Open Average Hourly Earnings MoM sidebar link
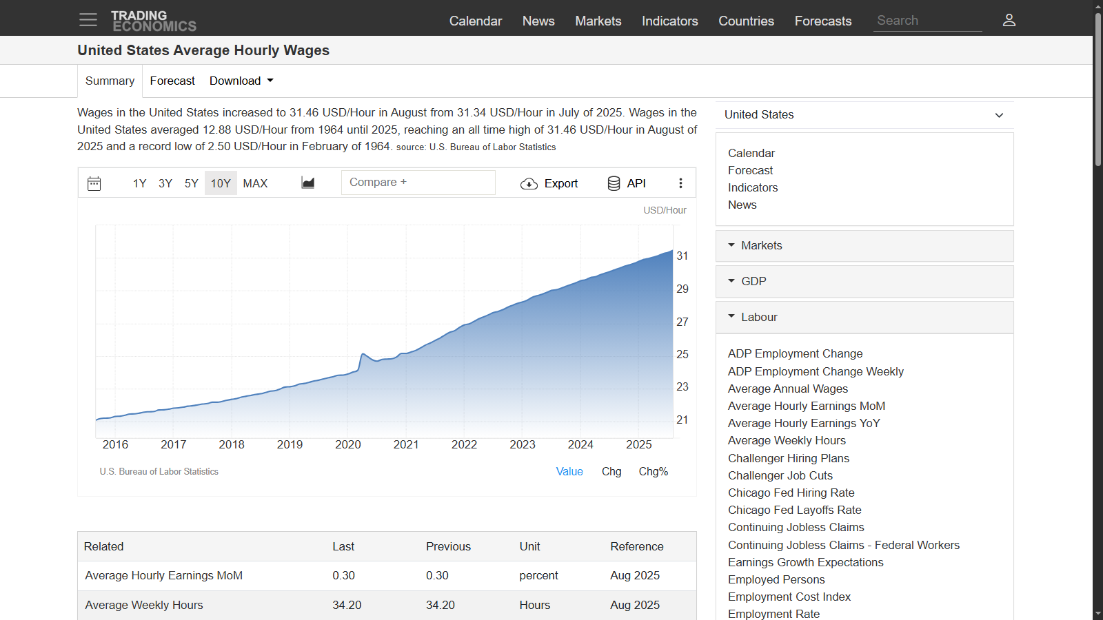The height and width of the screenshot is (620, 1103). 807,406
